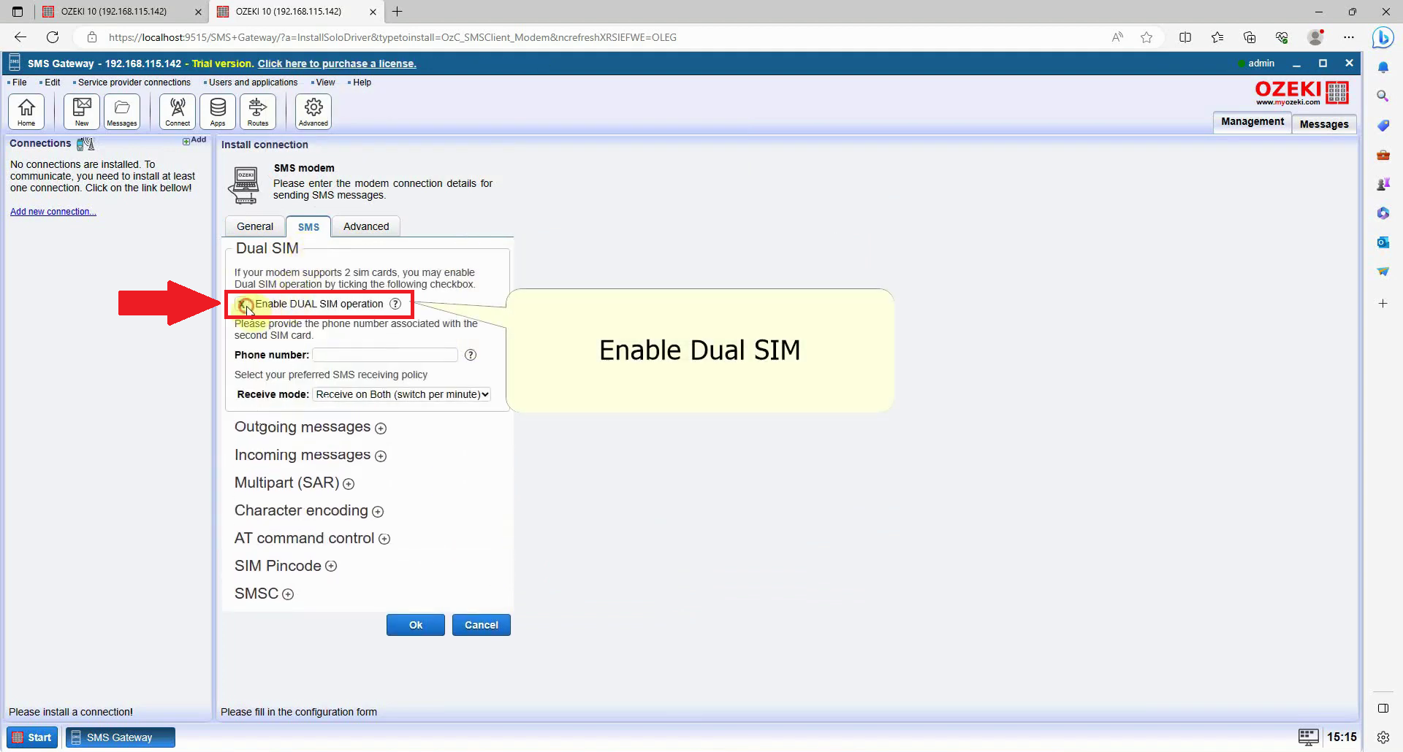Switch to the Messages view tab
Image resolution: width=1403 pixels, height=752 pixels.
(1324, 124)
